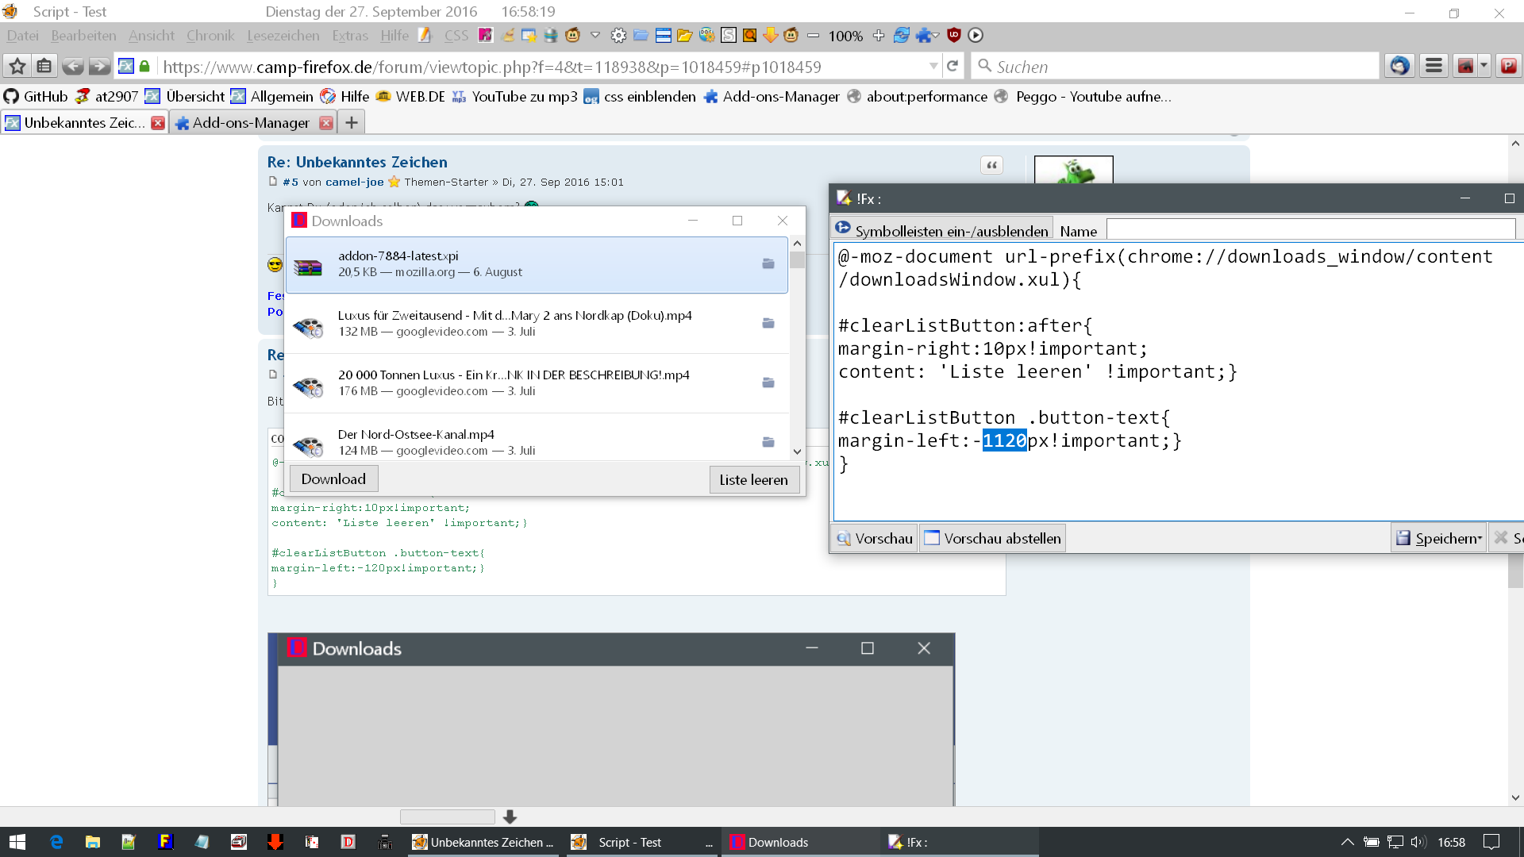Screen dimensions: 1524x857
Task: Click the uBlock Origin shield icon
Action: coord(954,35)
